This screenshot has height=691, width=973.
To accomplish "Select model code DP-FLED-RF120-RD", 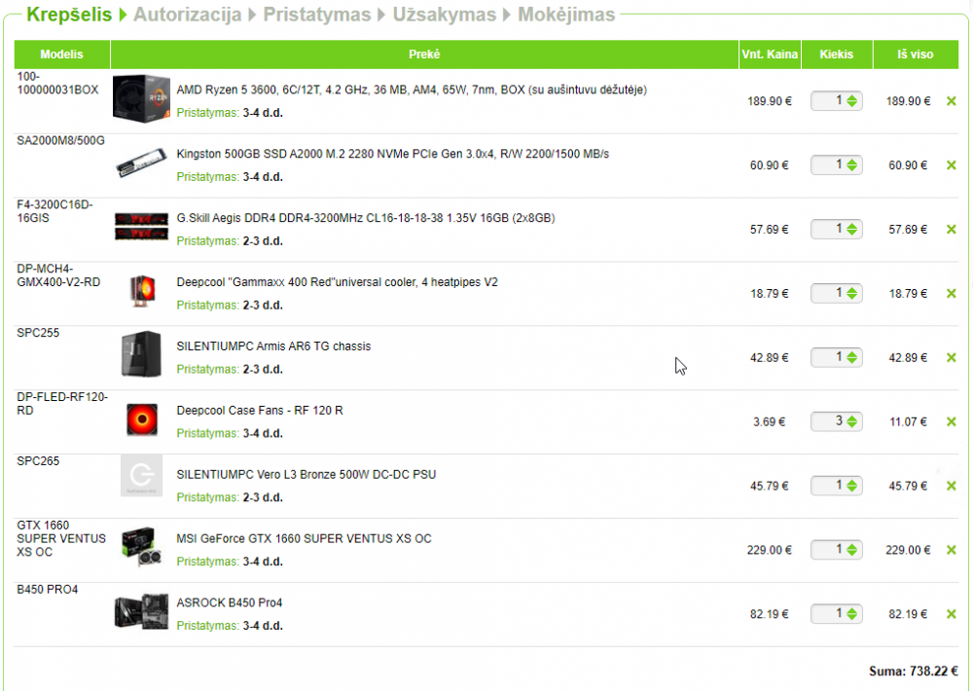I will tap(62, 404).
